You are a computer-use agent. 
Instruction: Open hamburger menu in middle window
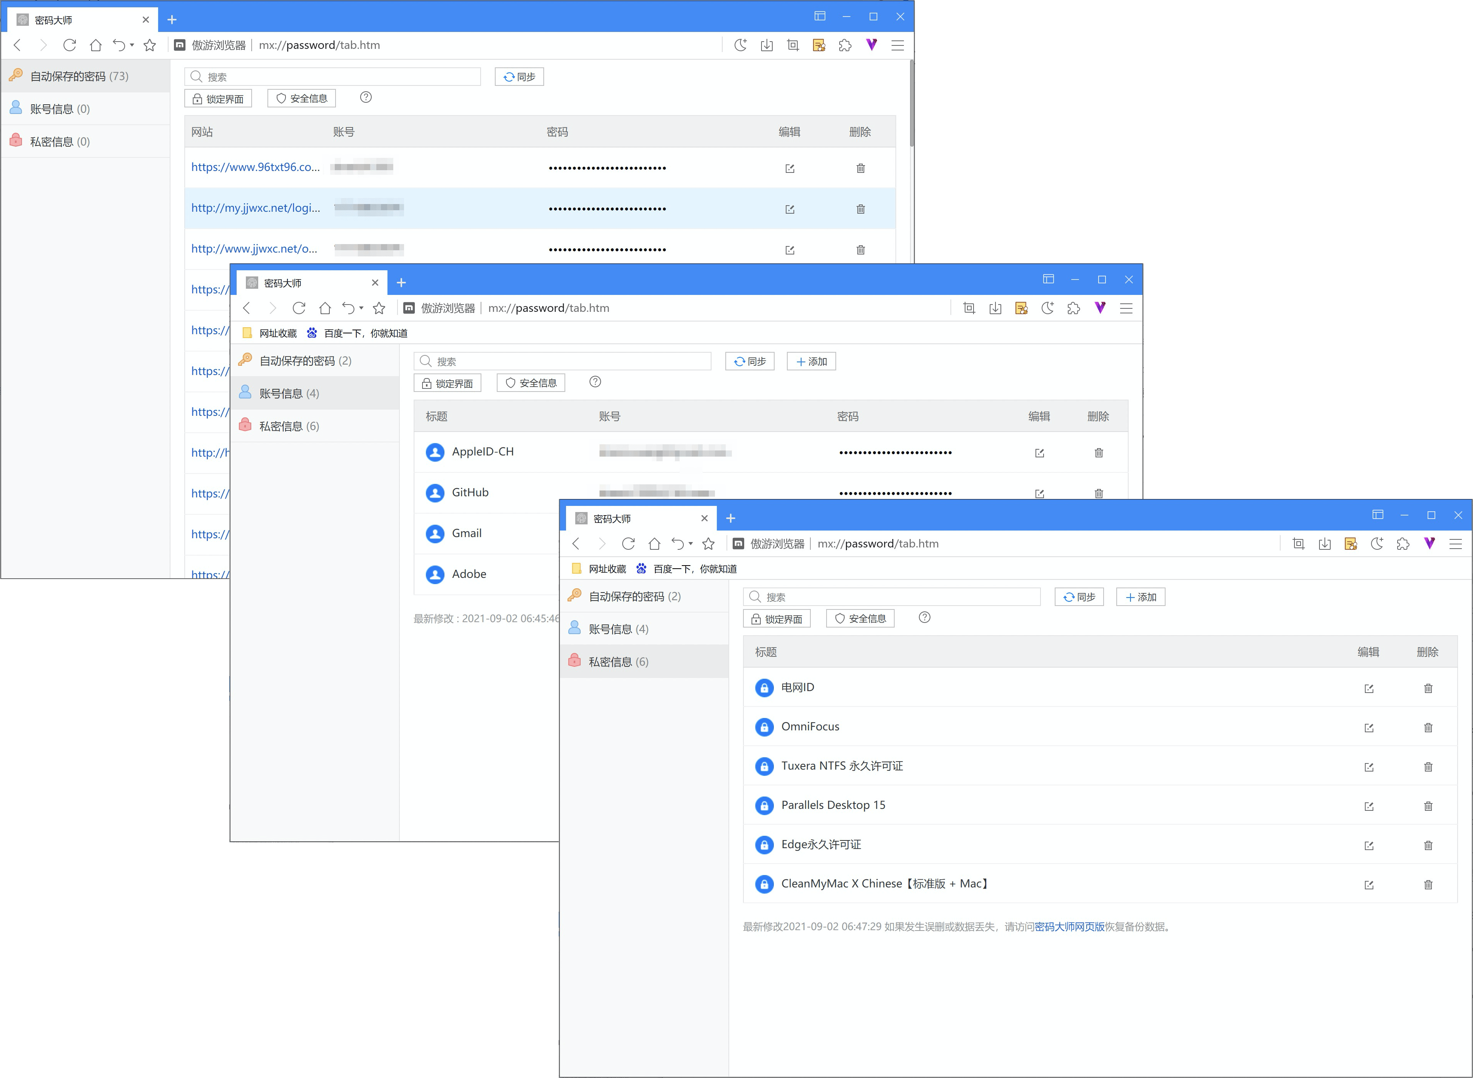(1126, 308)
